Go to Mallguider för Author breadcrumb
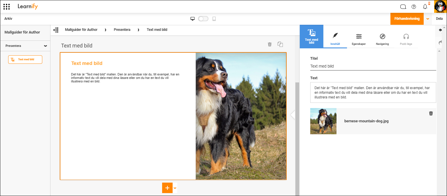 [x=81, y=30]
